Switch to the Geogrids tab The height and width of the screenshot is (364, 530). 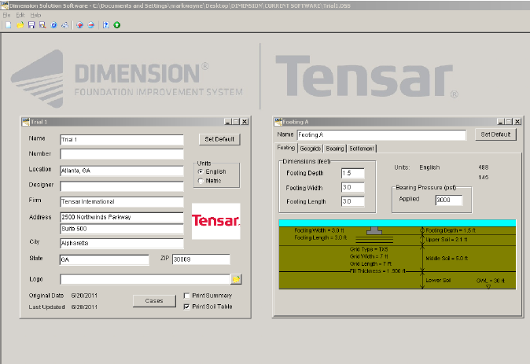point(310,148)
